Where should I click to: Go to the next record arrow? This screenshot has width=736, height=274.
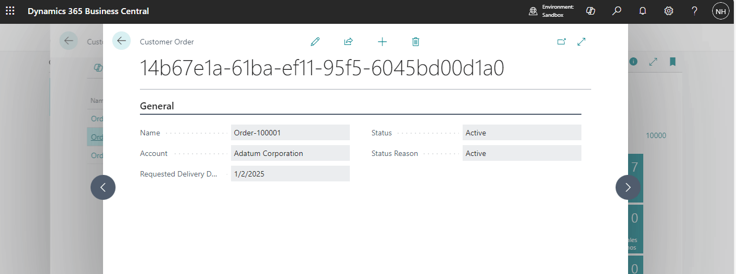click(x=628, y=187)
